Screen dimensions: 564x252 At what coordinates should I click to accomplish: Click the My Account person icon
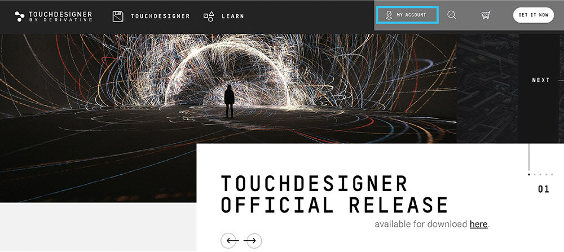point(389,15)
